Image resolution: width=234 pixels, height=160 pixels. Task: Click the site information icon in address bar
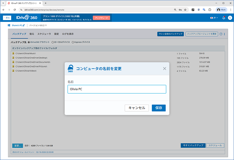[x=21, y=10]
